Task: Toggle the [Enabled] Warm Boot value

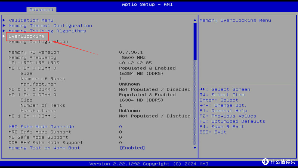Action: click(x=132, y=148)
